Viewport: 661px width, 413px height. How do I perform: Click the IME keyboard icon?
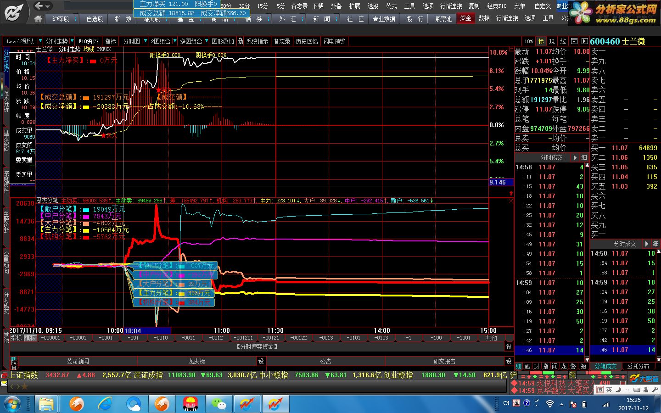[x=637, y=390]
